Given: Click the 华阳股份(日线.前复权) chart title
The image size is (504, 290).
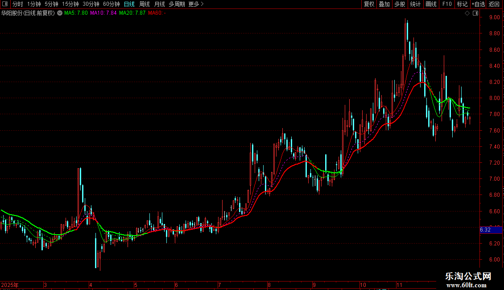Looking at the screenshot, I should 28,13.
